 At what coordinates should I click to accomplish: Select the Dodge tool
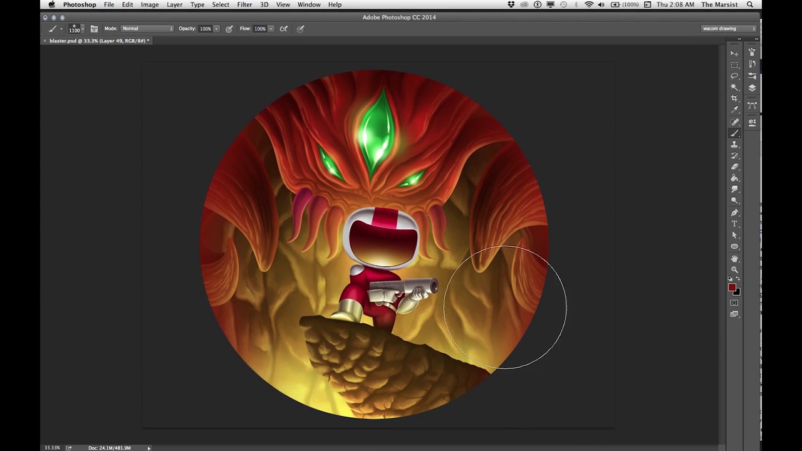pyautogui.click(x=734, y=200)
